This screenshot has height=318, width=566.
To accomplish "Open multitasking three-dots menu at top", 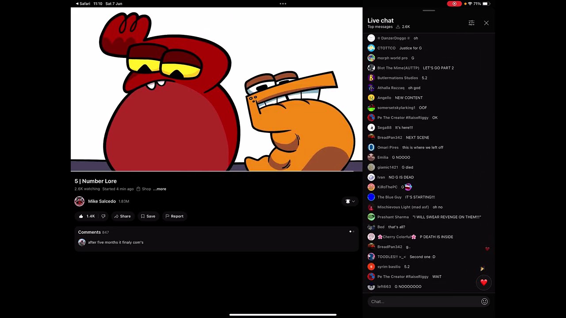I will pos(283,4).
